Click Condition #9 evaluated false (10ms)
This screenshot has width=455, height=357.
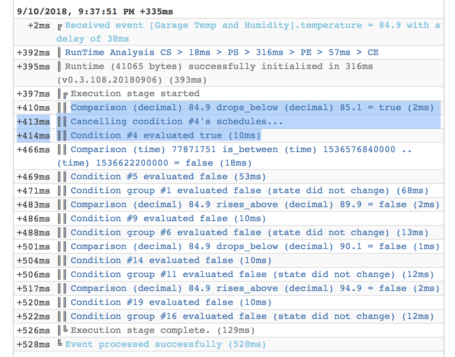(x=168, y=218)
